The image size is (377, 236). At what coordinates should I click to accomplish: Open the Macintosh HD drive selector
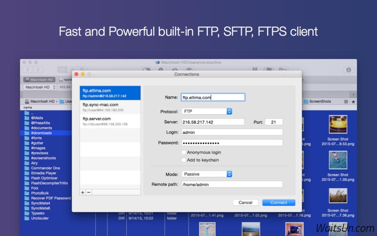40,87
